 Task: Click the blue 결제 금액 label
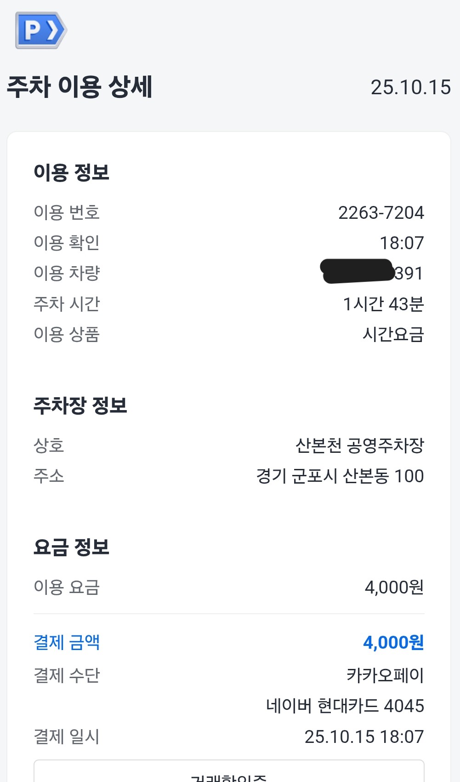[x=67, y=642]
